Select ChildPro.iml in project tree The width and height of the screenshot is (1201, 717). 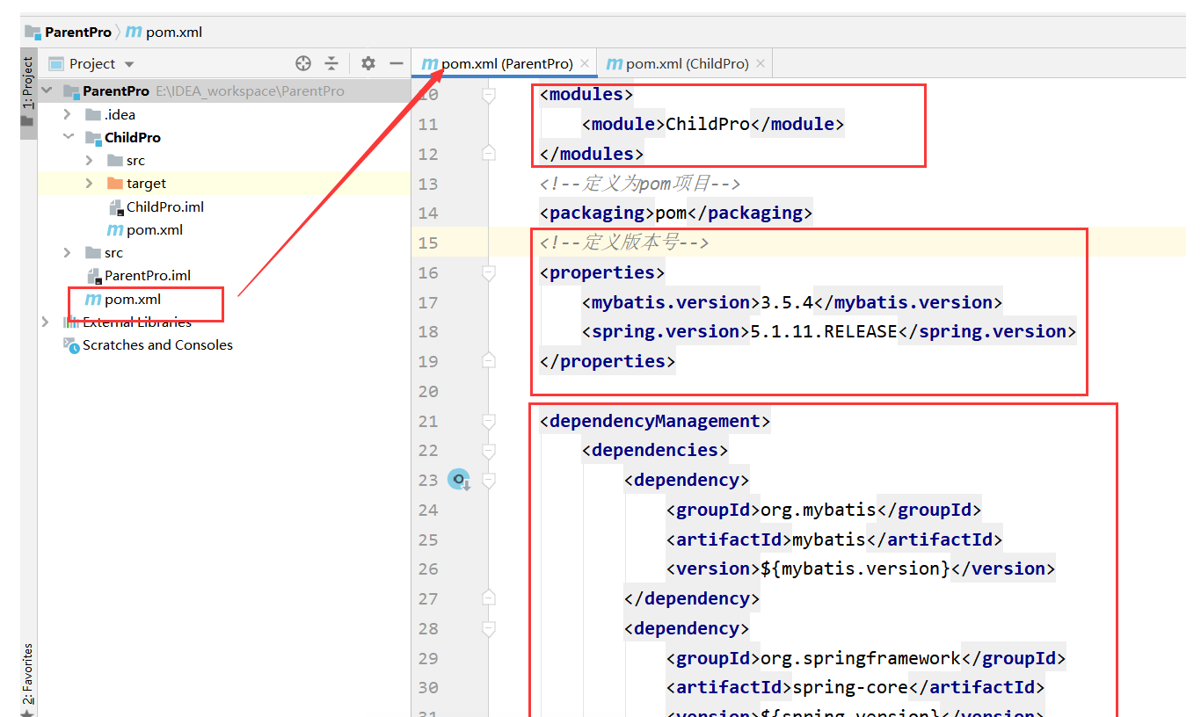(x=165, y=207)
